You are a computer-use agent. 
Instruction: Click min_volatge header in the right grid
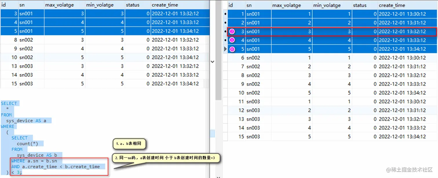(x=332, y=5)
